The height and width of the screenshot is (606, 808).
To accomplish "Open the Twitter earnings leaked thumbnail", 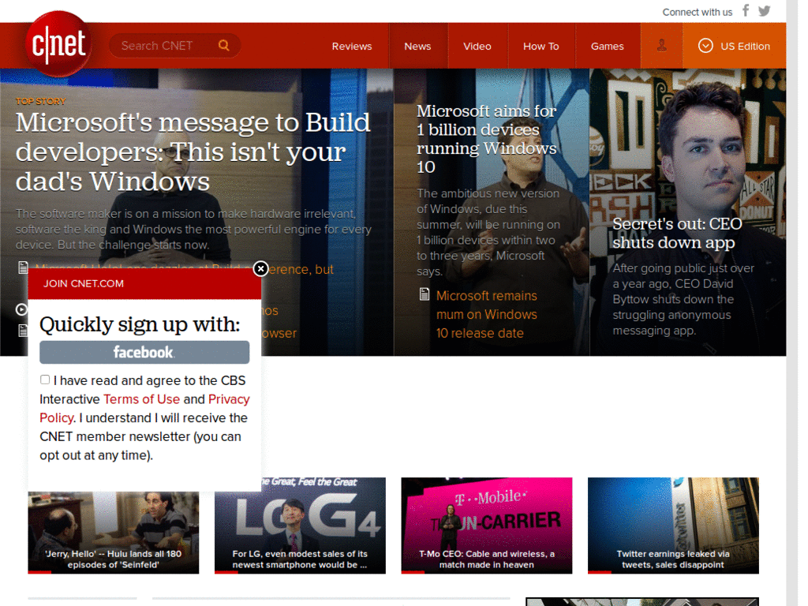I will point(673,525).
